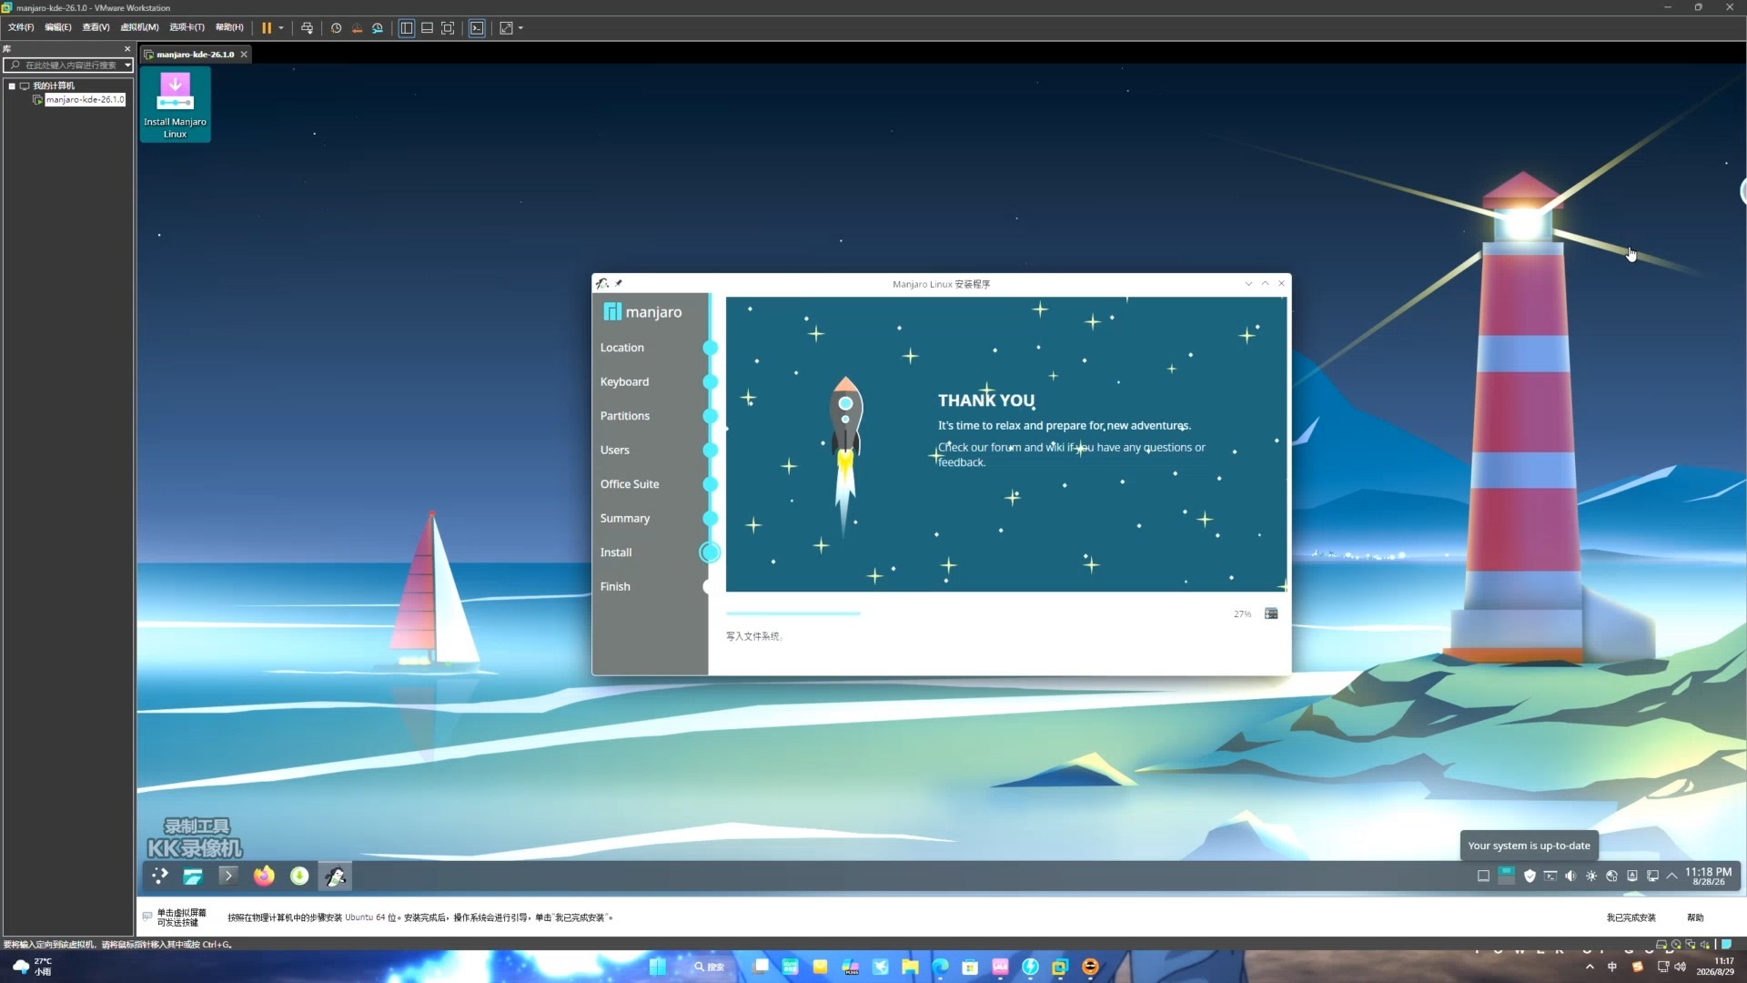Select manjaro-kde-26.1.0 in the library tree
The width and height of the screenshot is (1747, 983).
tap(85, 99)
